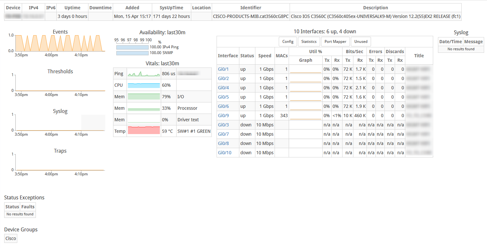Viewport: 487px width, 248px height.
Task: Click the Events chart
Action: (60, 43)
